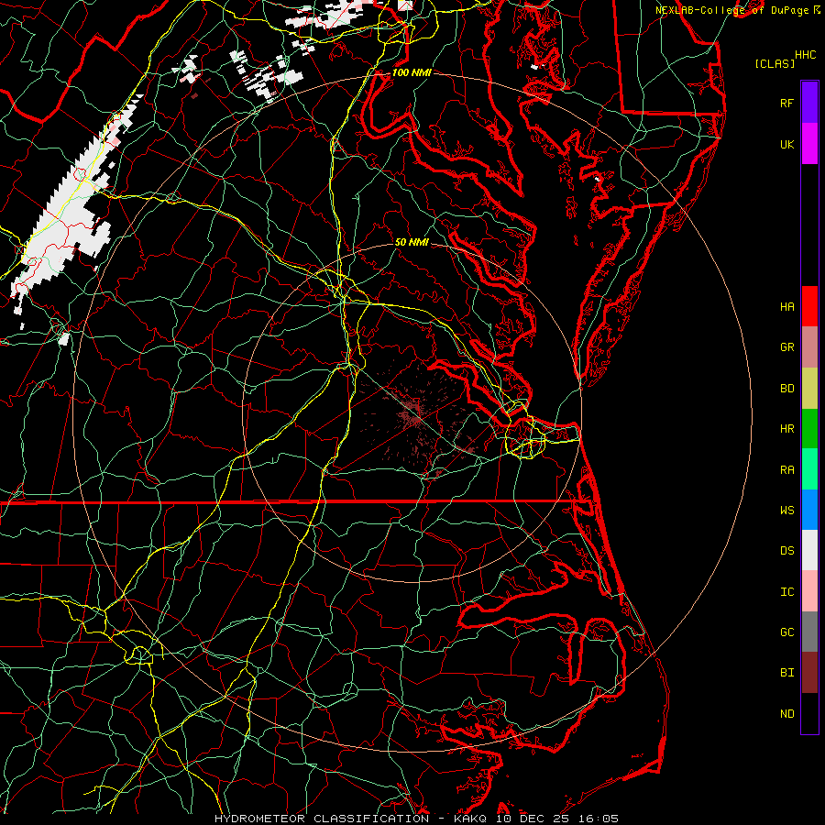Click the RA legend label

pyautogui.click(x=787, y=470)
